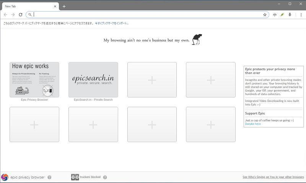The height and width of the screenshot is (183, 306).
Task: Reload the page with the refresh icon
Action: click(21, 15)
